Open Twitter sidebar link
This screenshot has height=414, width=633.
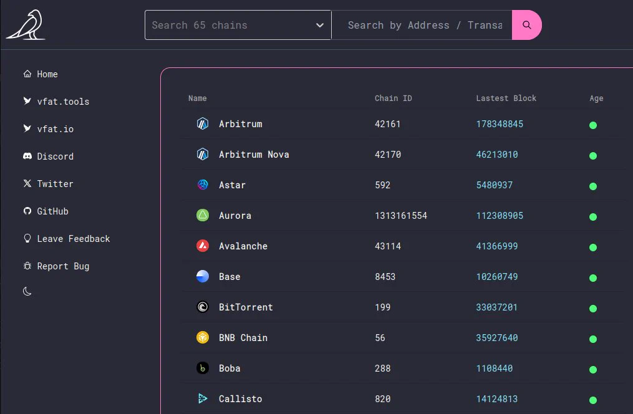[49, 183]
